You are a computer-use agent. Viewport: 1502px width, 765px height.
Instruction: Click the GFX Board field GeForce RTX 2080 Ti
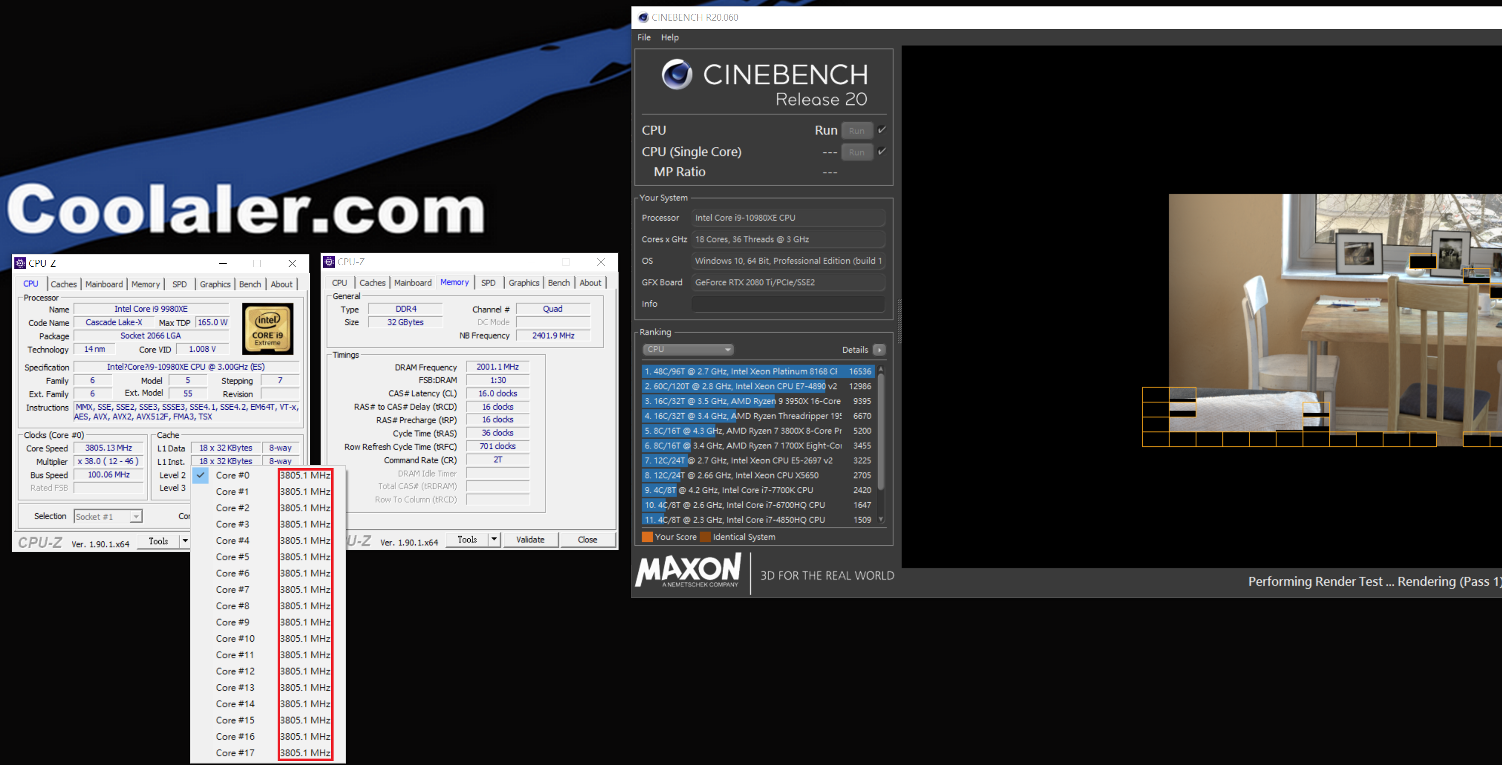pyautogui.click(x=788, y=282)
